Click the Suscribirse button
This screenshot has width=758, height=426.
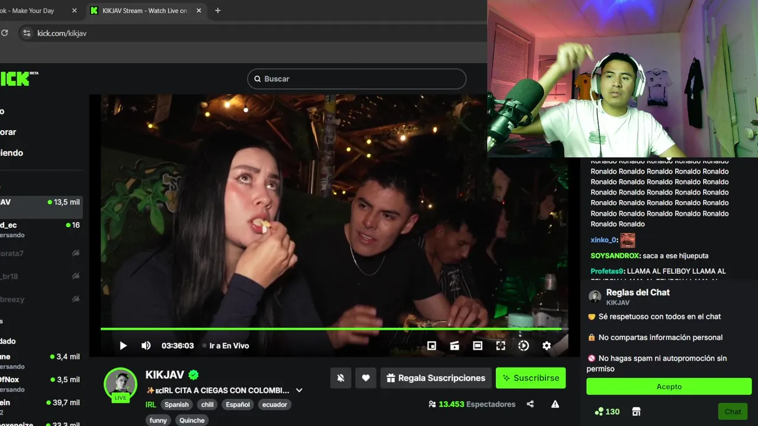coord(531,378)
